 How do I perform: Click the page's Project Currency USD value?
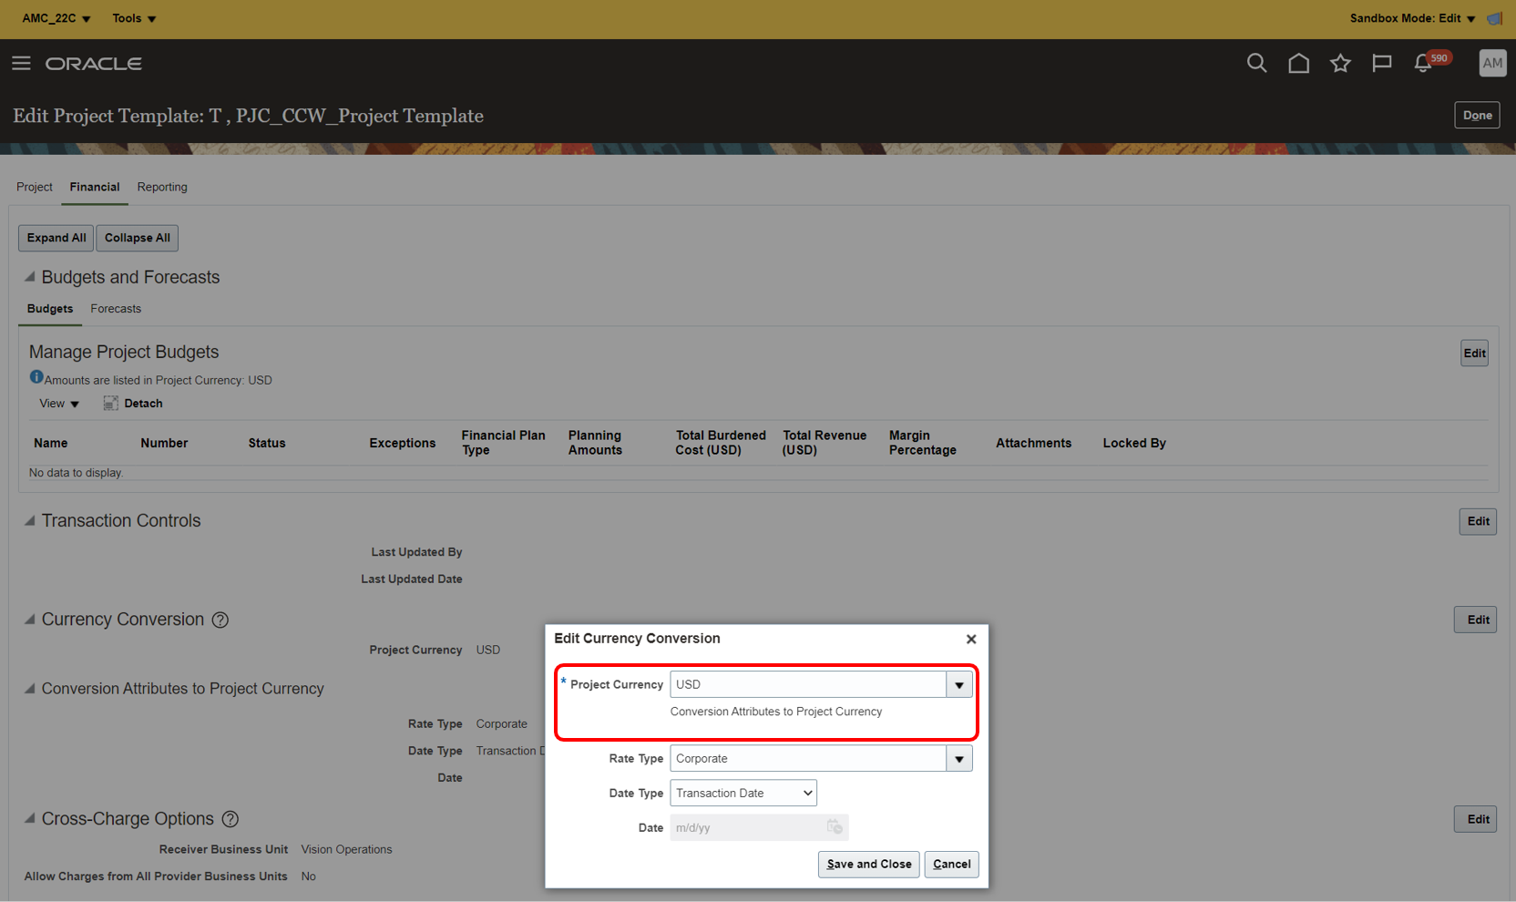pyautogui.click(x=488, y=650)
